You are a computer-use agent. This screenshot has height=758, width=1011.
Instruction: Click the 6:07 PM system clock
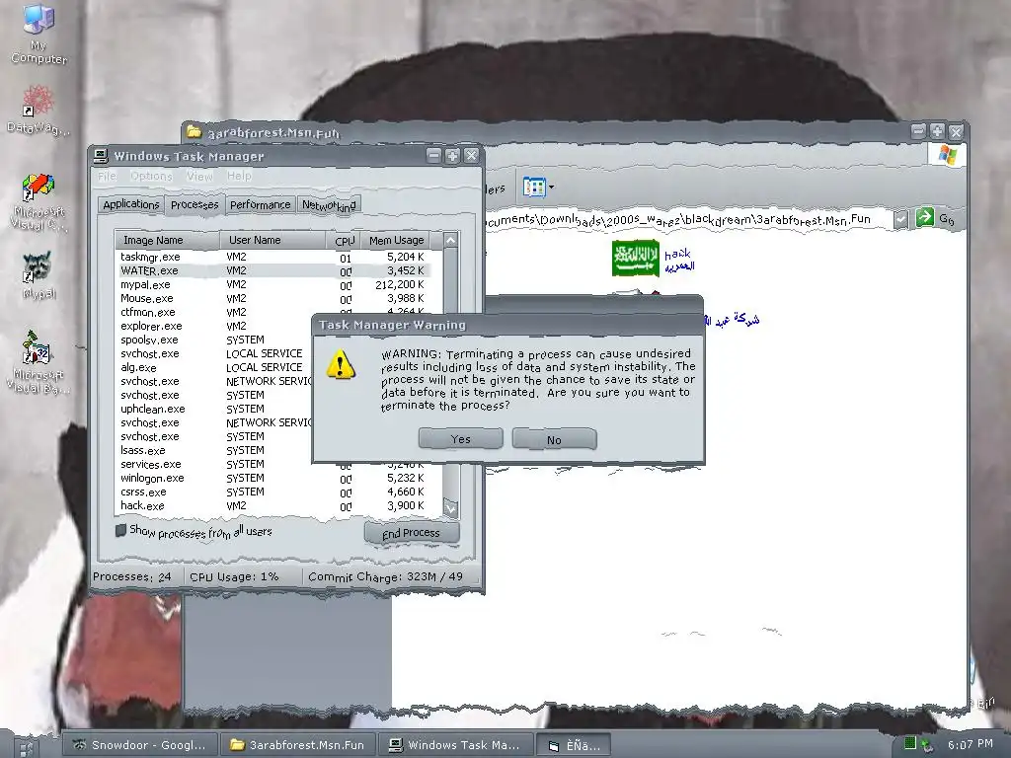coord(970,744)
